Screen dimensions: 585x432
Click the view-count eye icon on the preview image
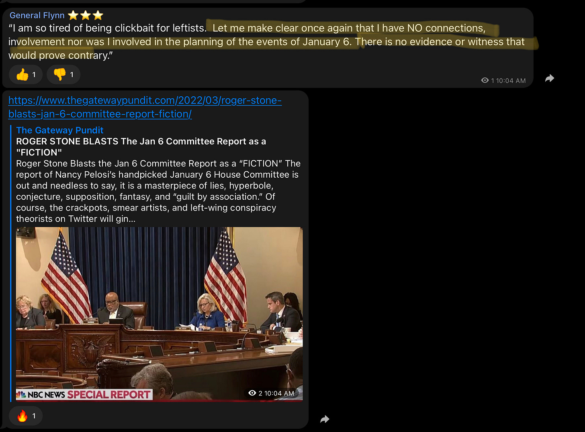point(252,393)
